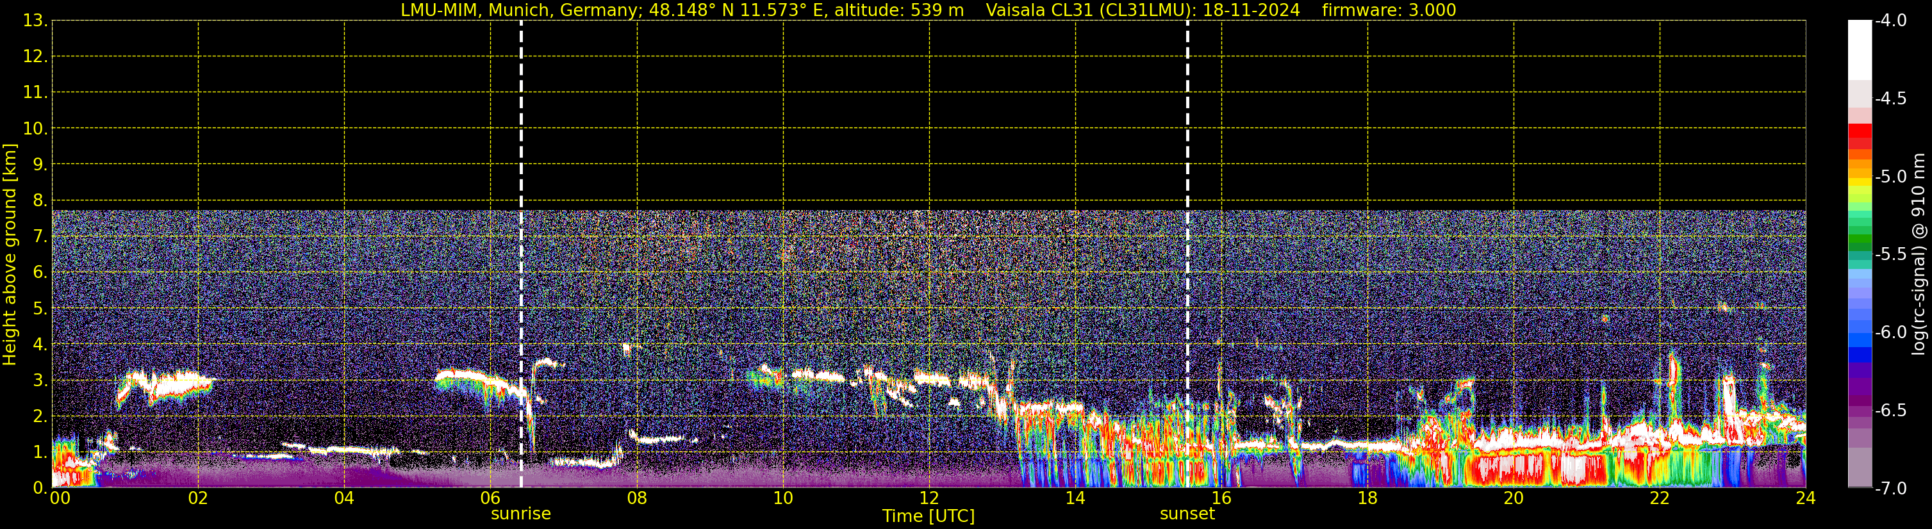
Task: Click the 'log(rc-signal) @ 910 nm' colorbar label
Action: [1919, 254]
